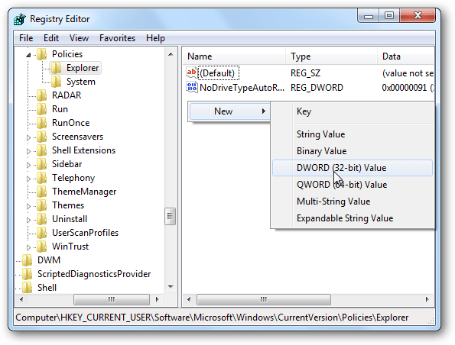The image size is (455, 345).
Task: Expand the Telephony tree node
Action: [28, 179]
